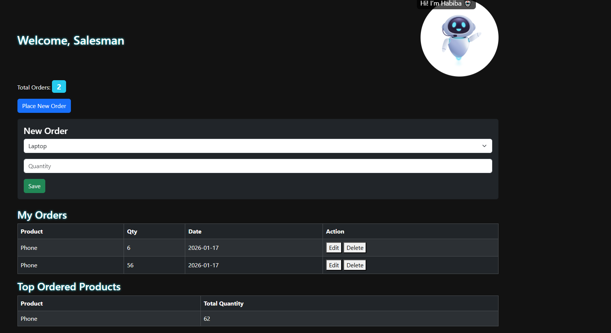Click the Date column header in My Orders
The height and width of the screenshot is (333, 611).
[195, 231]
